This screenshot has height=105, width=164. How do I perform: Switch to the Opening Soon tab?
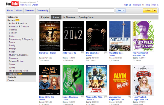86,17
